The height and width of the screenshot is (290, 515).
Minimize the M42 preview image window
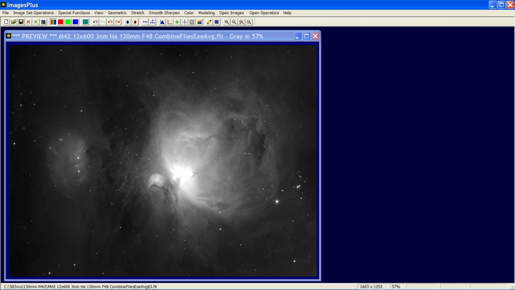tap(298, 36)
